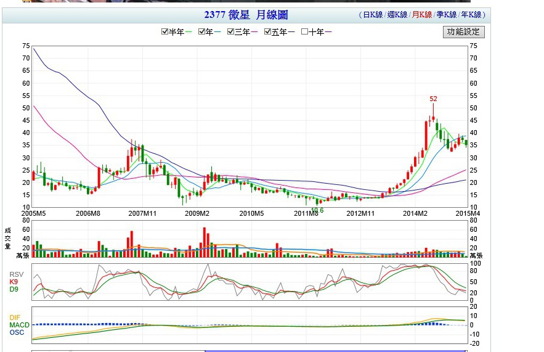The image size is (544, 352).
Task: Click the 成交量 volume axis label
Action: [x=7, y=239]
